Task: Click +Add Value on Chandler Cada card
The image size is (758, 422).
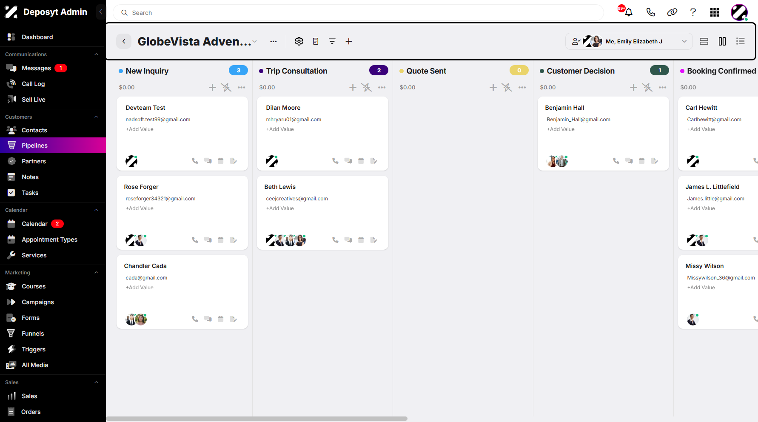Action: pos(140,288)
